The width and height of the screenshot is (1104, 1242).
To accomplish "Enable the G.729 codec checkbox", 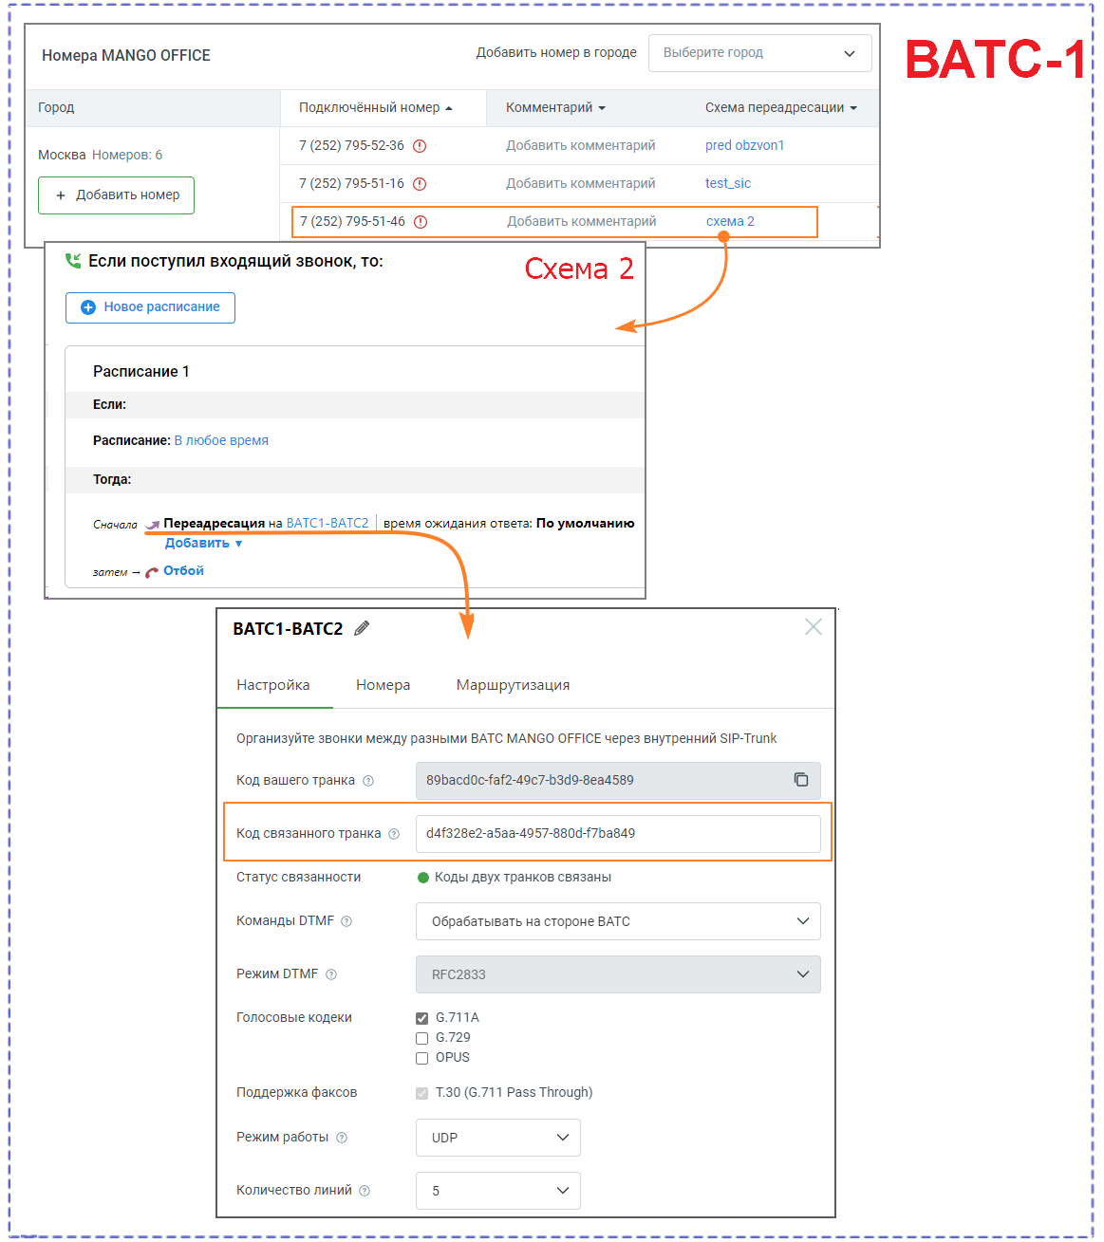I will pos(422,1038).
